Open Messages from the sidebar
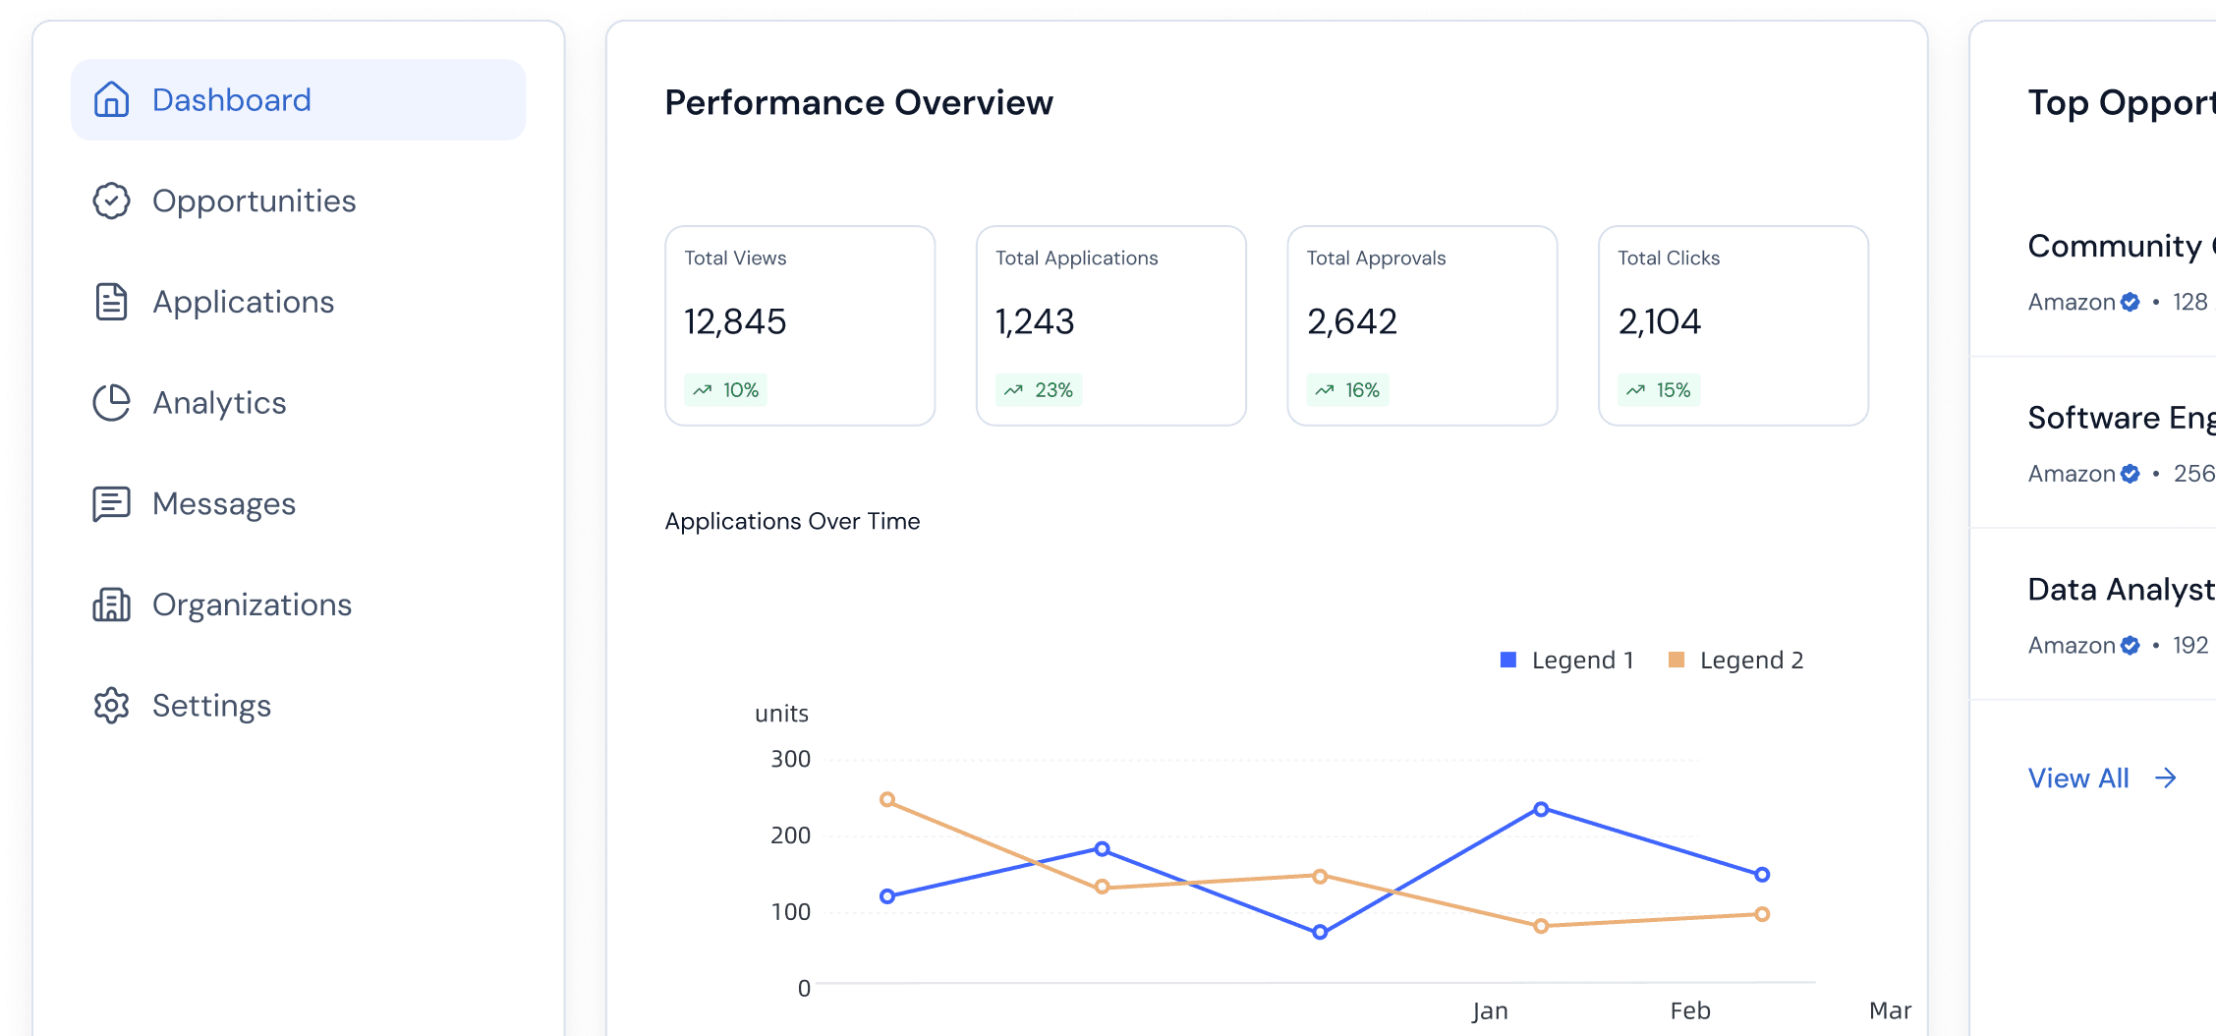 click(x=298, y=504)
